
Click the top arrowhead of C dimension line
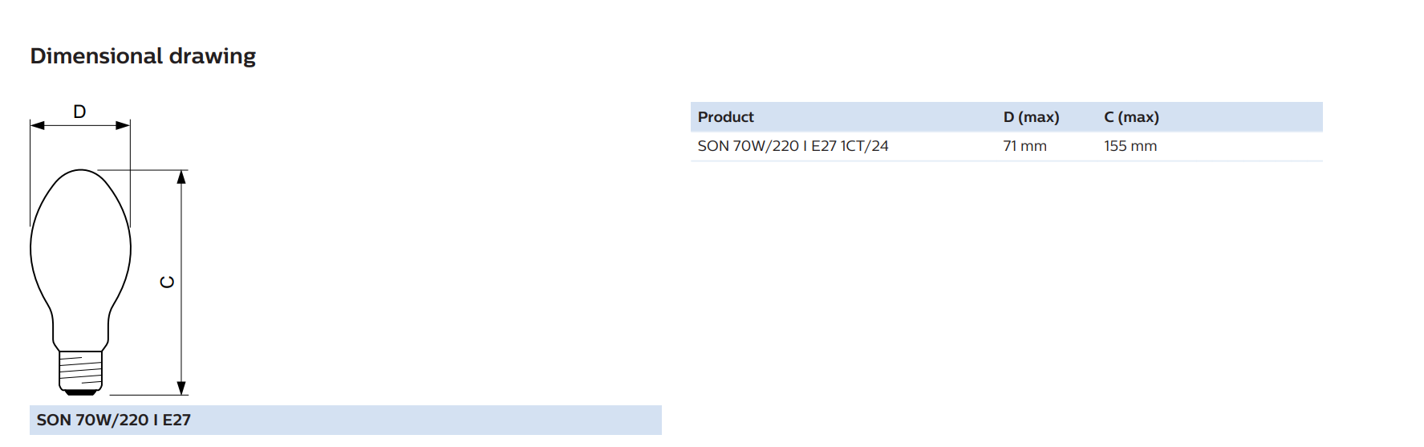(182, 177)
